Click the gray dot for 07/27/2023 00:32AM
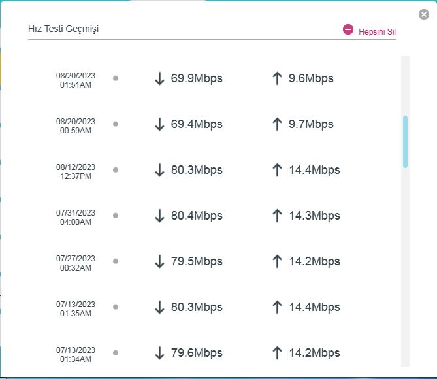The width and height of the screenshot is (437, 379). click(116, 261)
